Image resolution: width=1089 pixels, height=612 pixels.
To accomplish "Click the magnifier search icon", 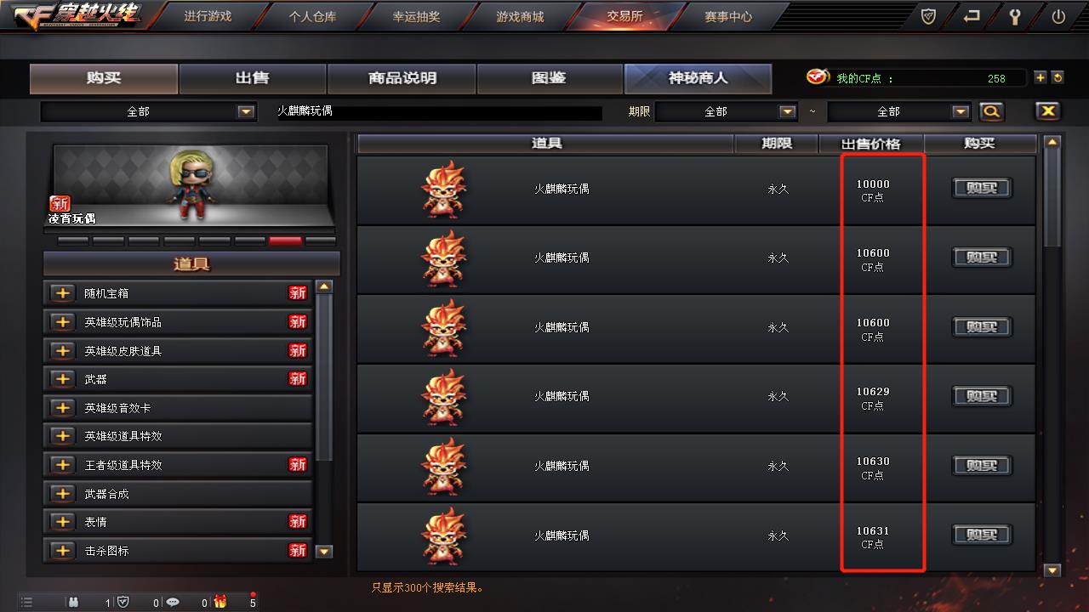I will coord(990,111).
